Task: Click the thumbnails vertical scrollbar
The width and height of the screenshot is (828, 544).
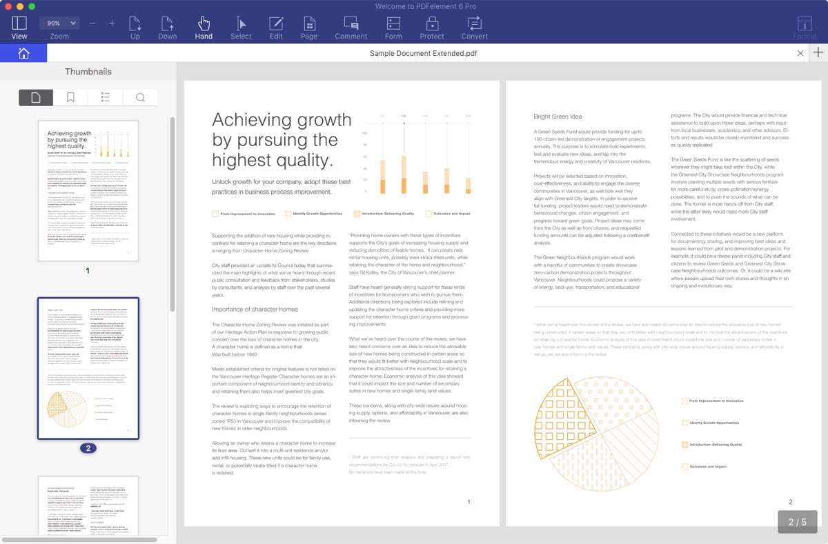Action: pyautogui.click(x=172, y=214)
